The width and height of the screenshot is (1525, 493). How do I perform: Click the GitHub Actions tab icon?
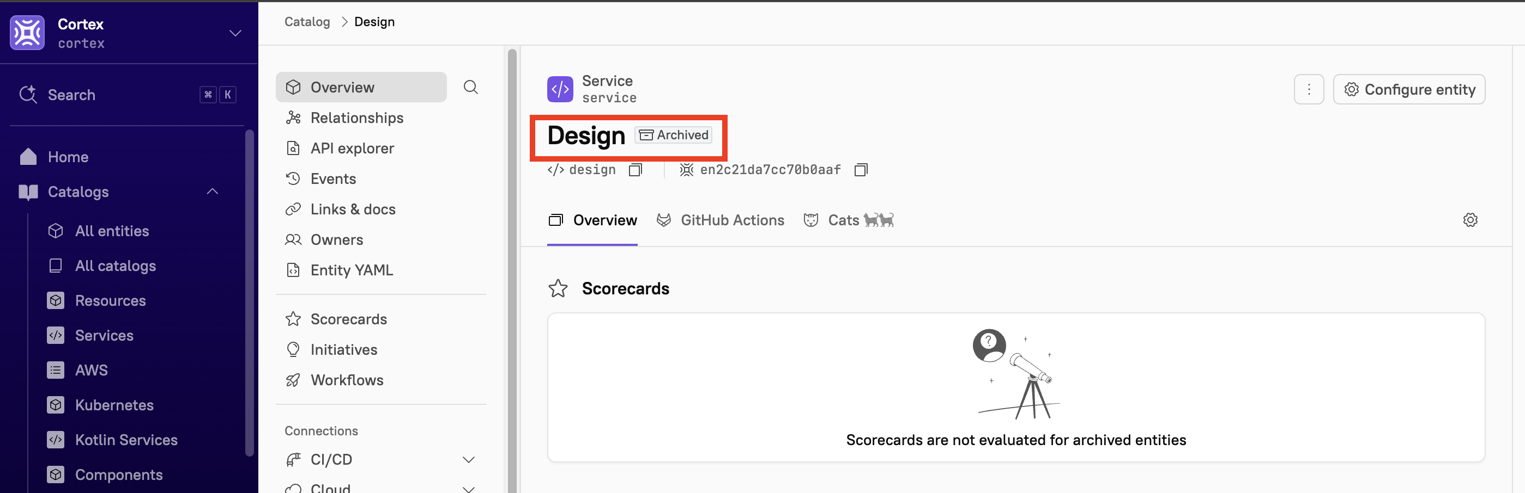tap(664, 220)
